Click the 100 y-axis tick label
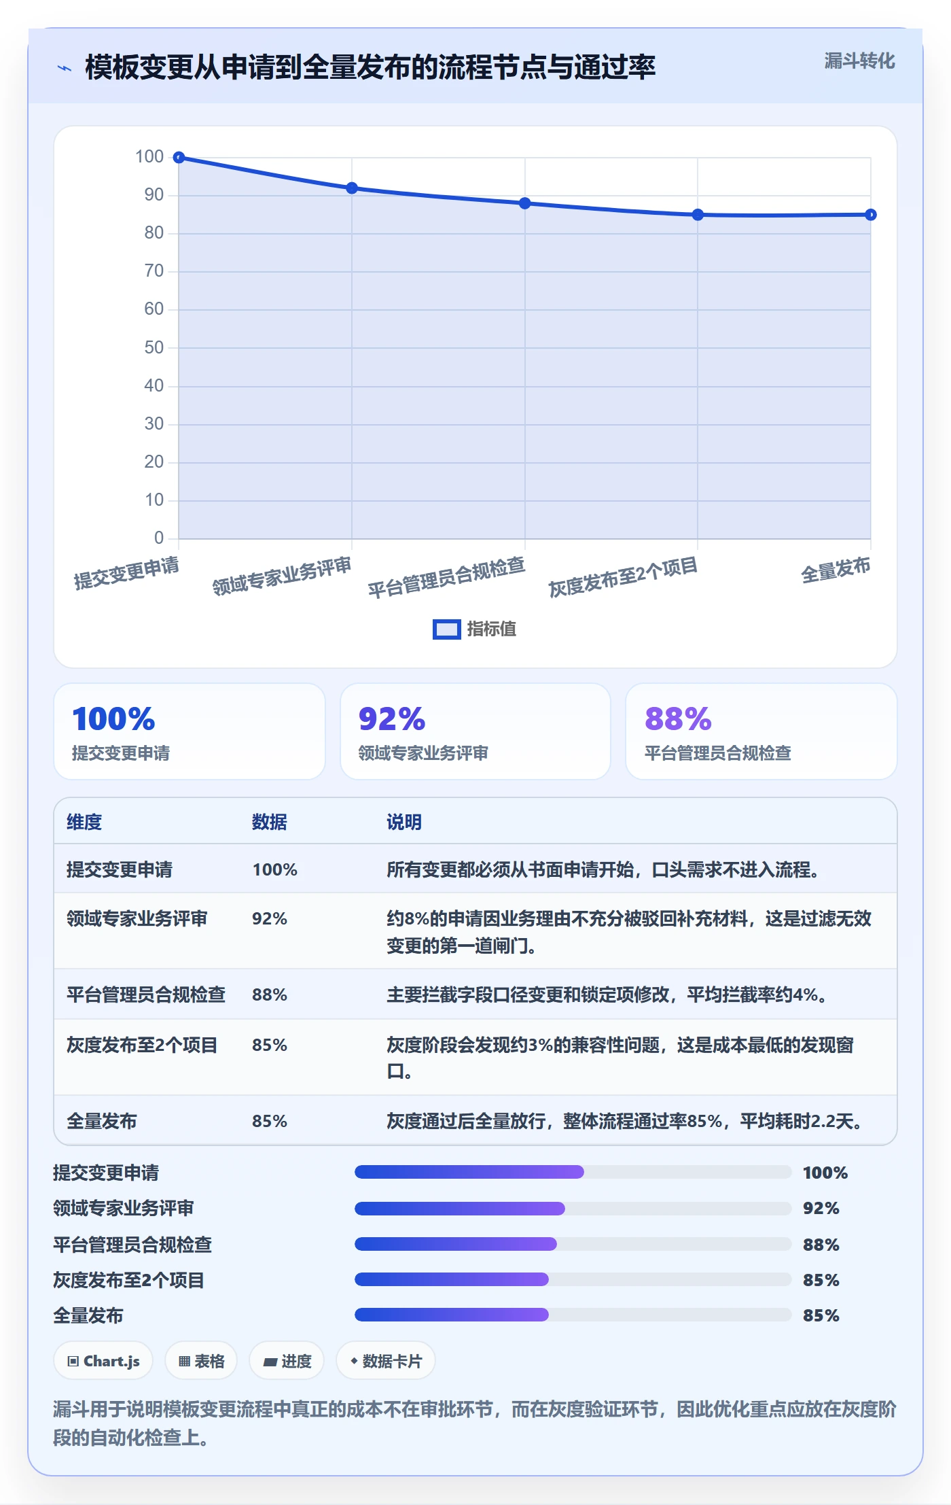Image resolution: width=951 pixels, height=1505 pixels. click(x=149, y=156)
